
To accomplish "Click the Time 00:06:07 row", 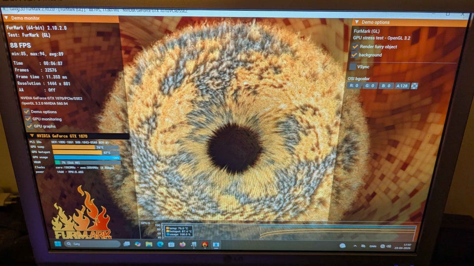I will click(38, 63).
